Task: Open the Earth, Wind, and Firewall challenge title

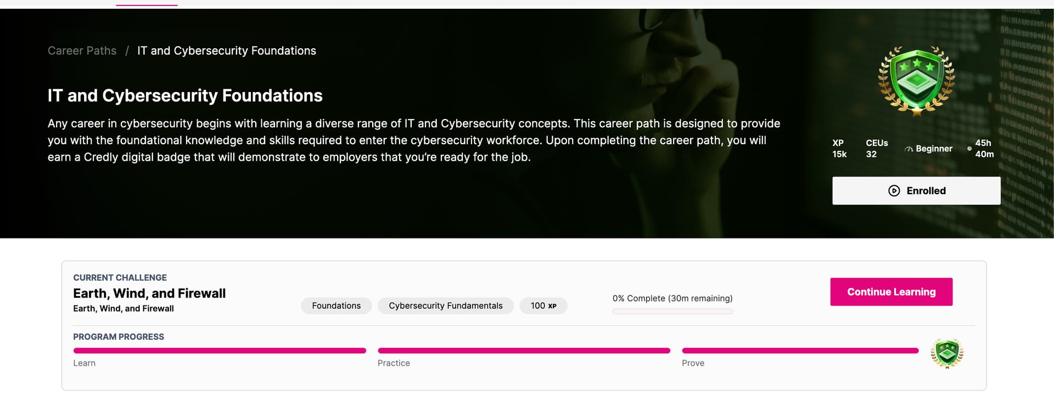Action: tap(149, 294)
